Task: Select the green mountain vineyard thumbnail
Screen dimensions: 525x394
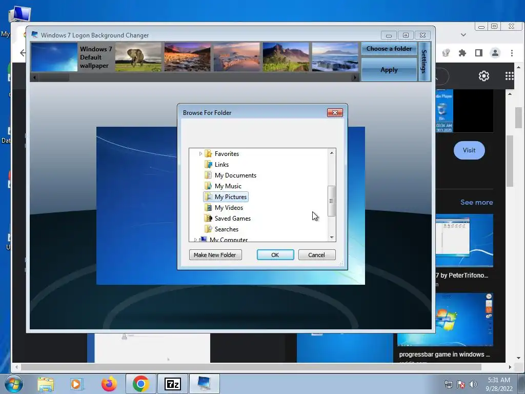Action: coord(286,57)
